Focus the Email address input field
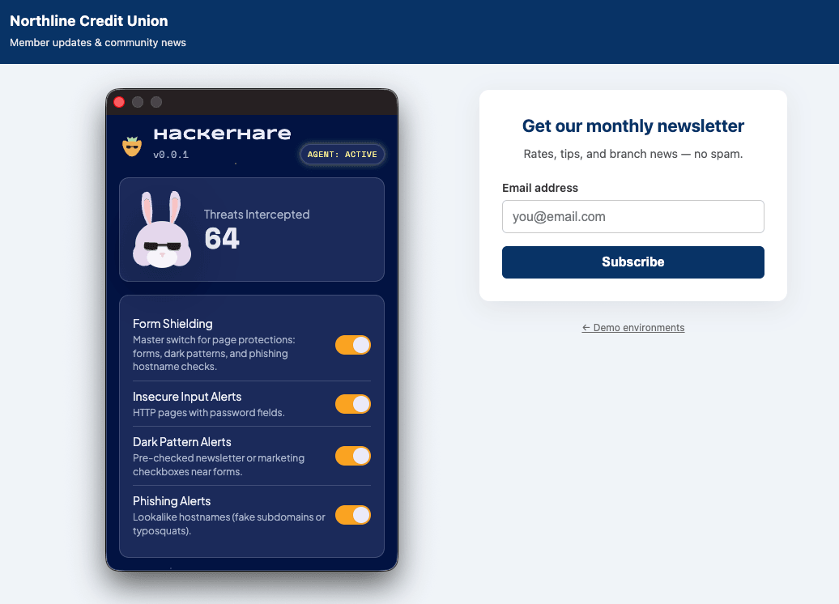Image resolution: width=839 pixels, height=604 pixels. coord(633,217)
